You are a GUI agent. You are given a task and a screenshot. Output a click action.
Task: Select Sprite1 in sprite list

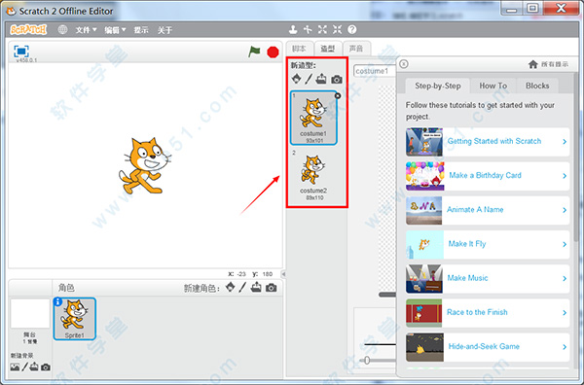75,319
